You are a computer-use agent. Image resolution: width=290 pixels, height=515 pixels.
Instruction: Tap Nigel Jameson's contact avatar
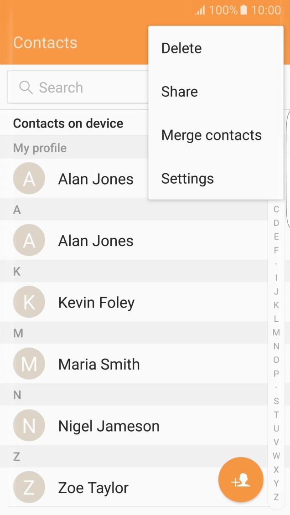click(x=29, y=425)
